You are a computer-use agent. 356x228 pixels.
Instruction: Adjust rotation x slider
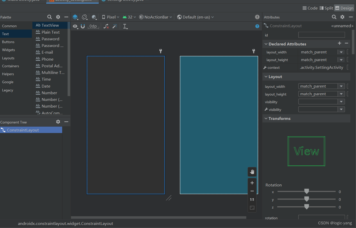point(306,191)
